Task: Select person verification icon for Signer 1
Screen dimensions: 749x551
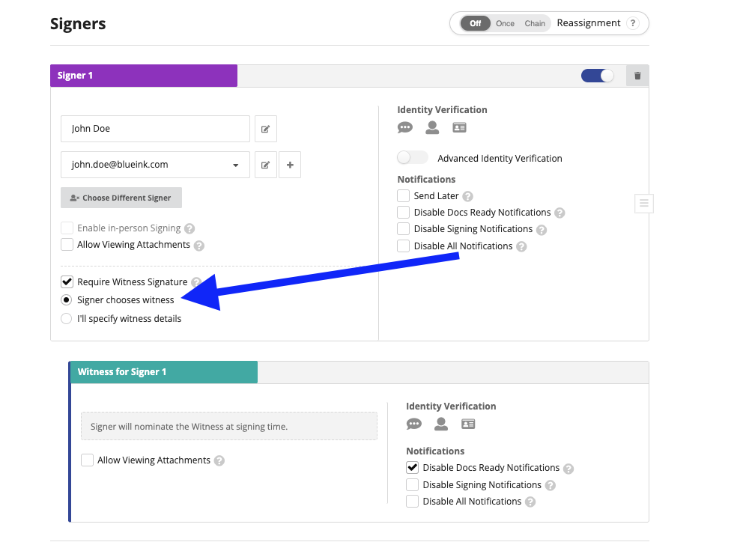Action: pyautogui.click(x=432, y=127)
